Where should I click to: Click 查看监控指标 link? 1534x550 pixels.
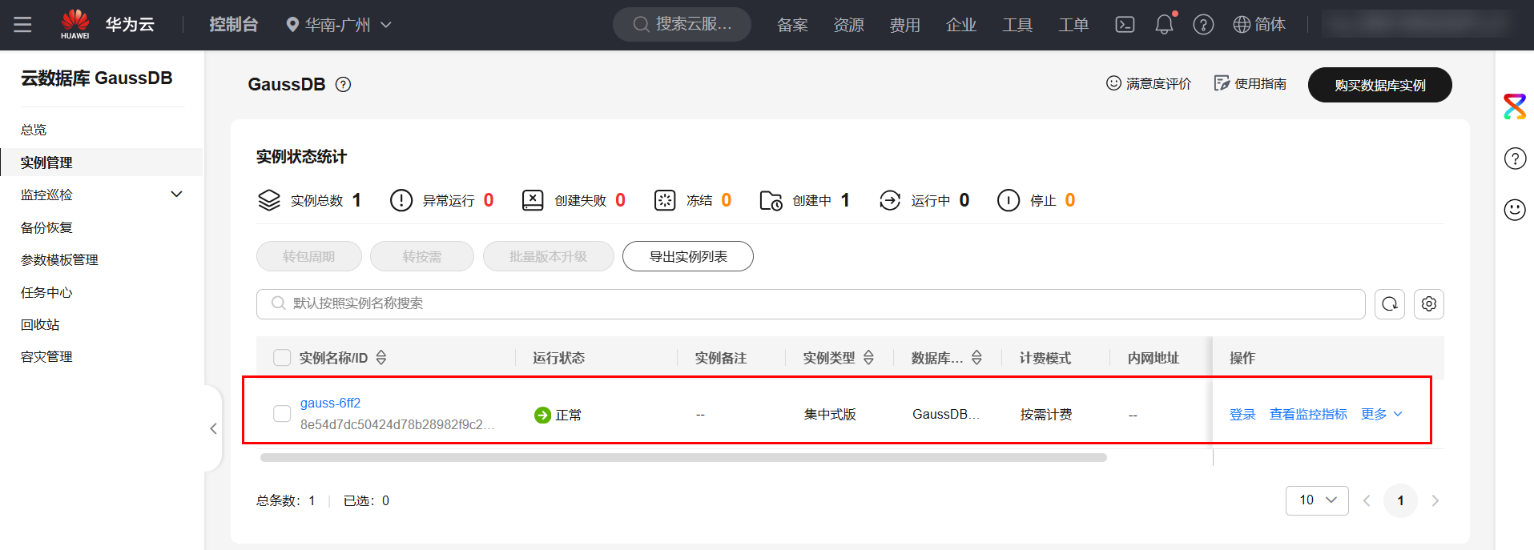1308,414
